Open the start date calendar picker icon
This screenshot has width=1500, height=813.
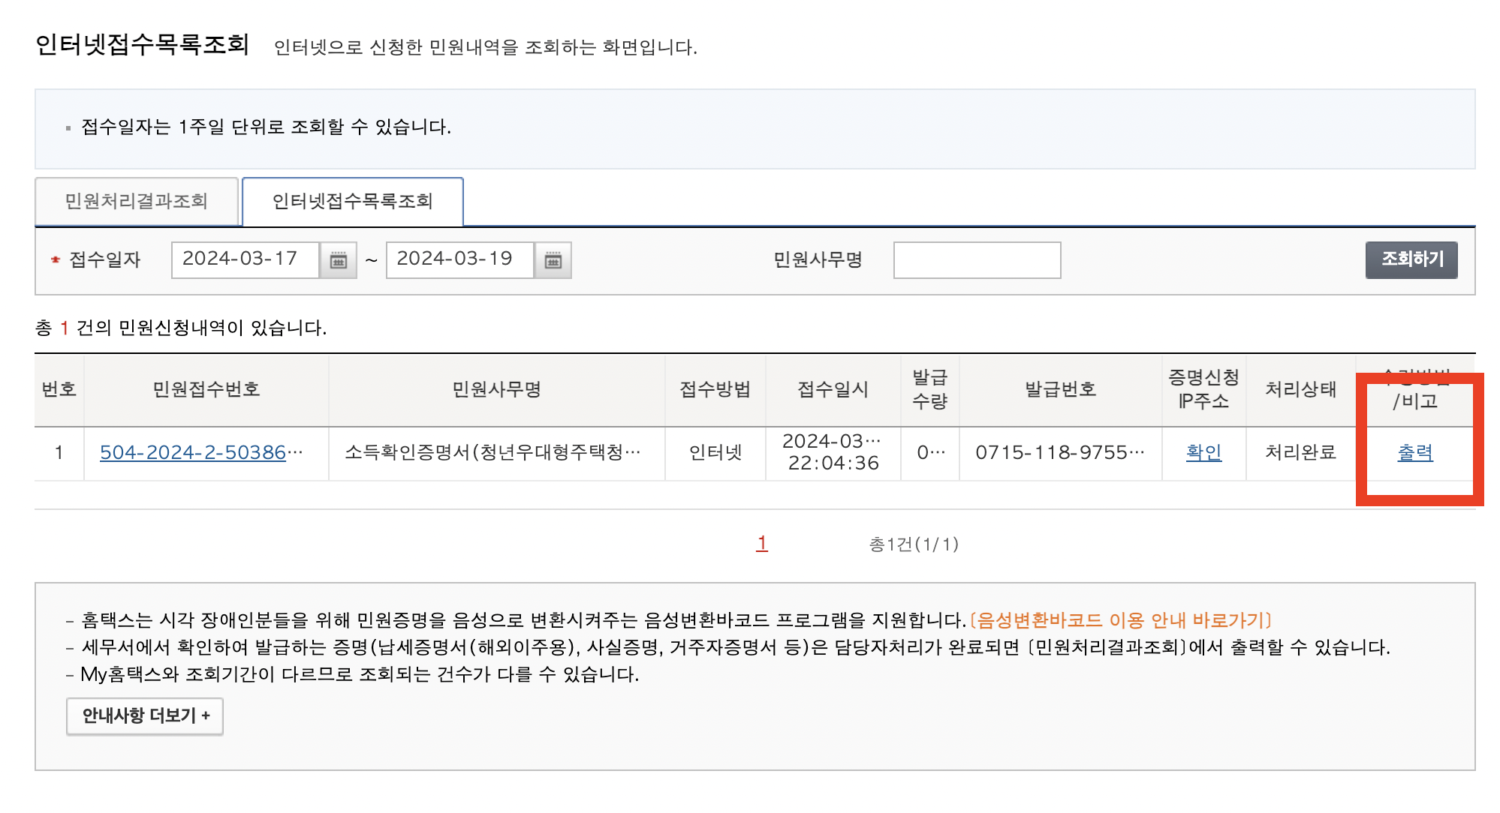pyautogui.click(x=339, y=260)
